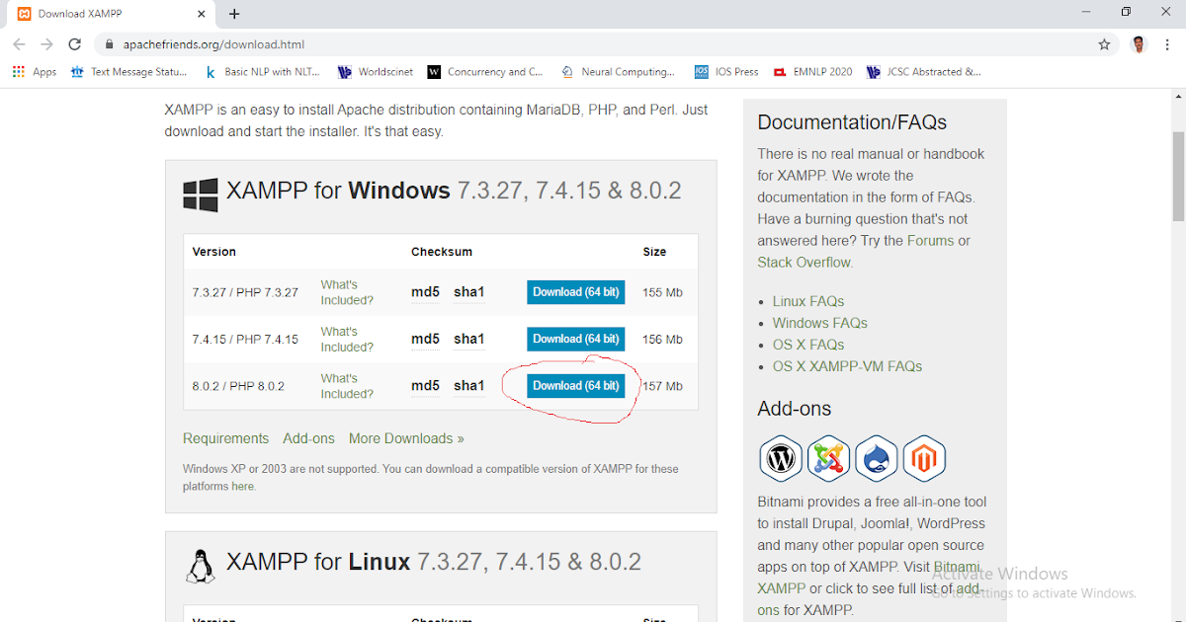The width and height of the screenshot is (1186, 622).
Task: Open a new browser tab
Action: (233, 14)
